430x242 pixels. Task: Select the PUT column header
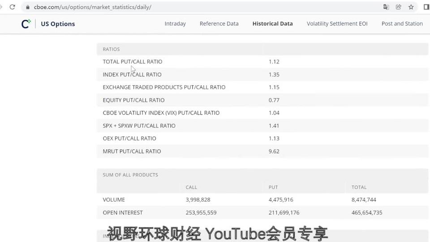tap(273, 187)
